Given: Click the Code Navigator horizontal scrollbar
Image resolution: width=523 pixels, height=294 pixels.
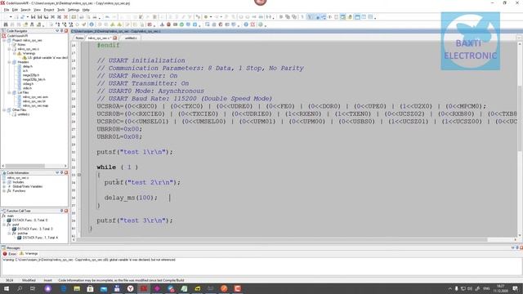Looking at the screenshot, I should [x=34, y=166].
